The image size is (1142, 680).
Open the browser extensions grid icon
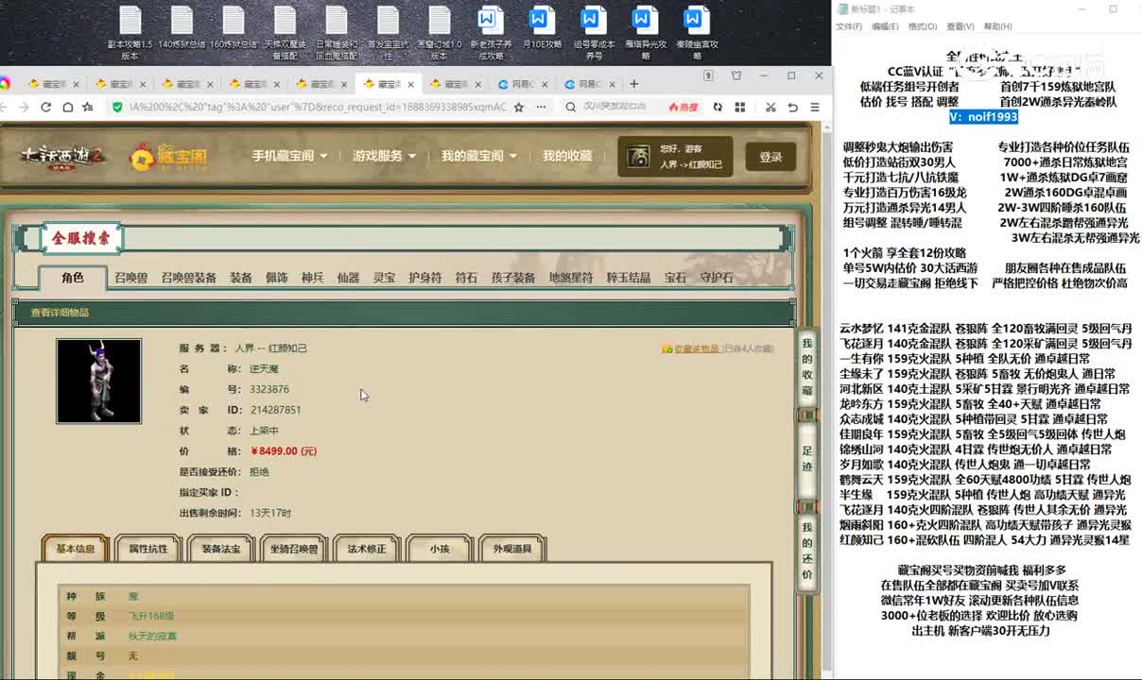point(740,108)
